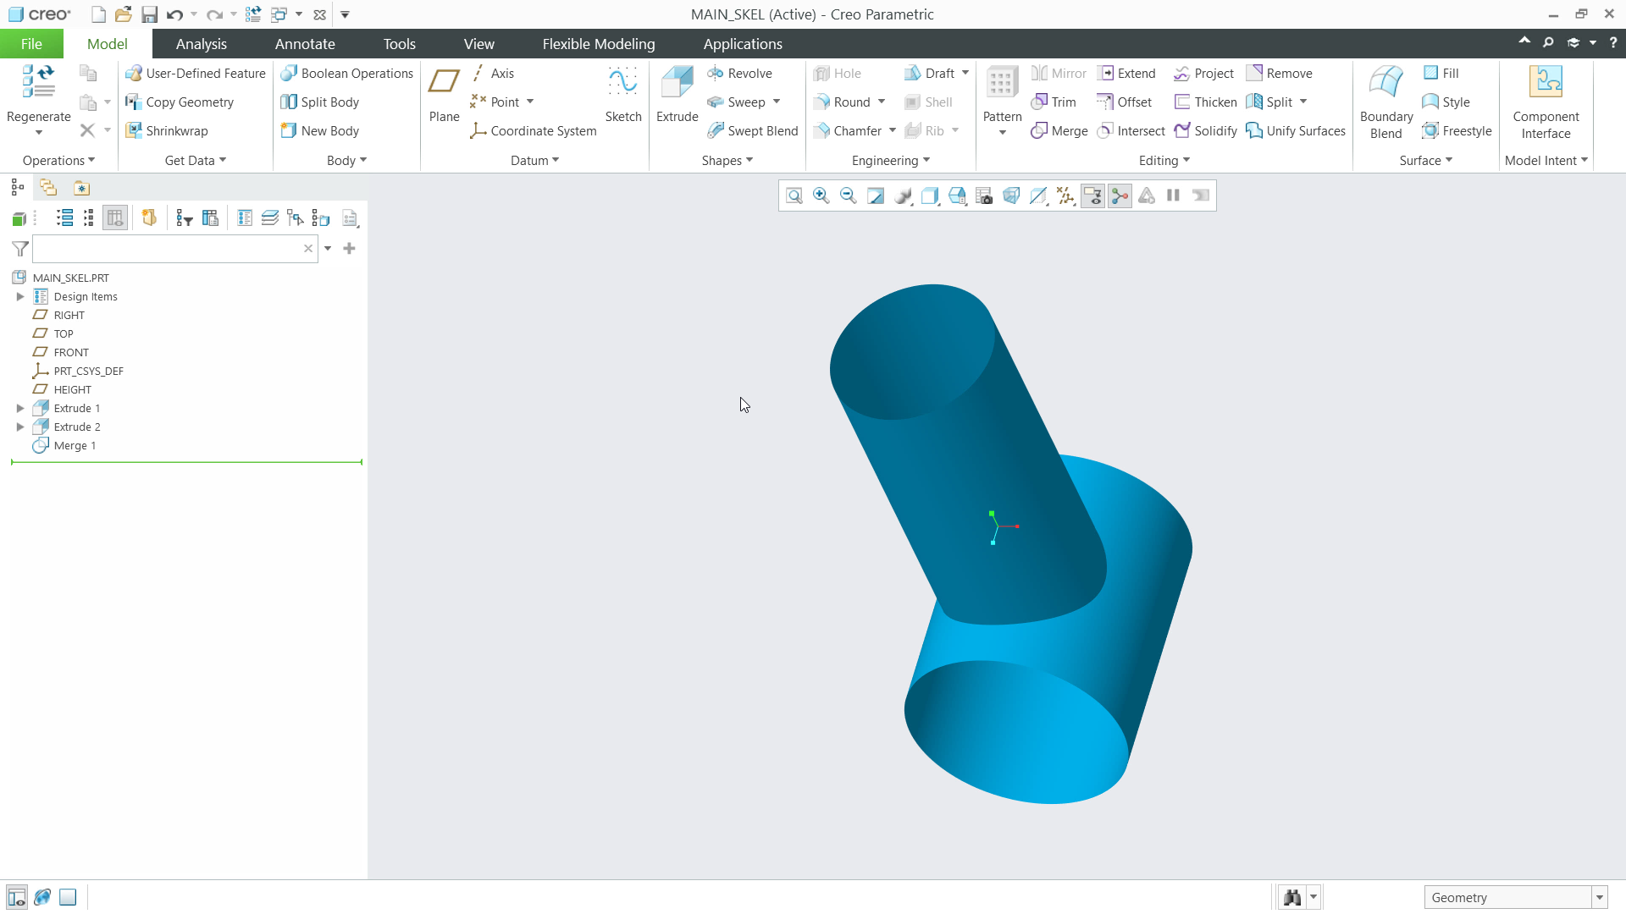Click the New Body button
This screenshot has width=1626, height=914.
click(319, 130)
